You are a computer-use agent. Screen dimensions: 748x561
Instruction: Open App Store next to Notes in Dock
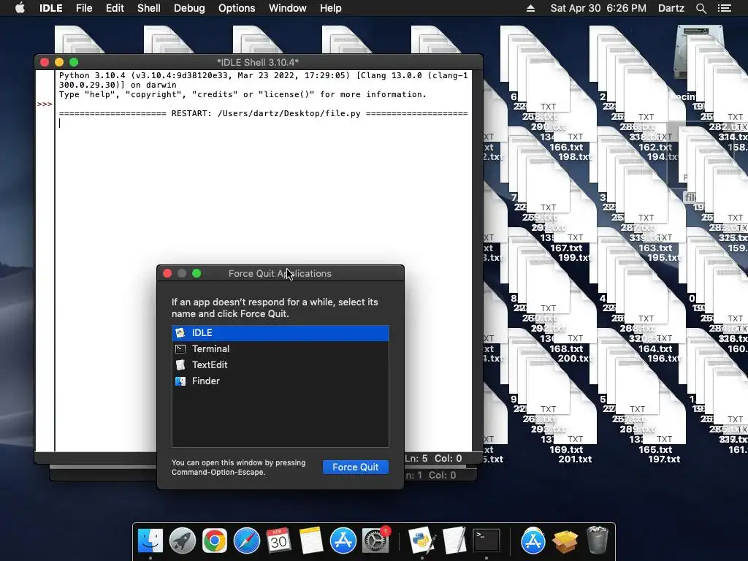click(x=343, y=541)
